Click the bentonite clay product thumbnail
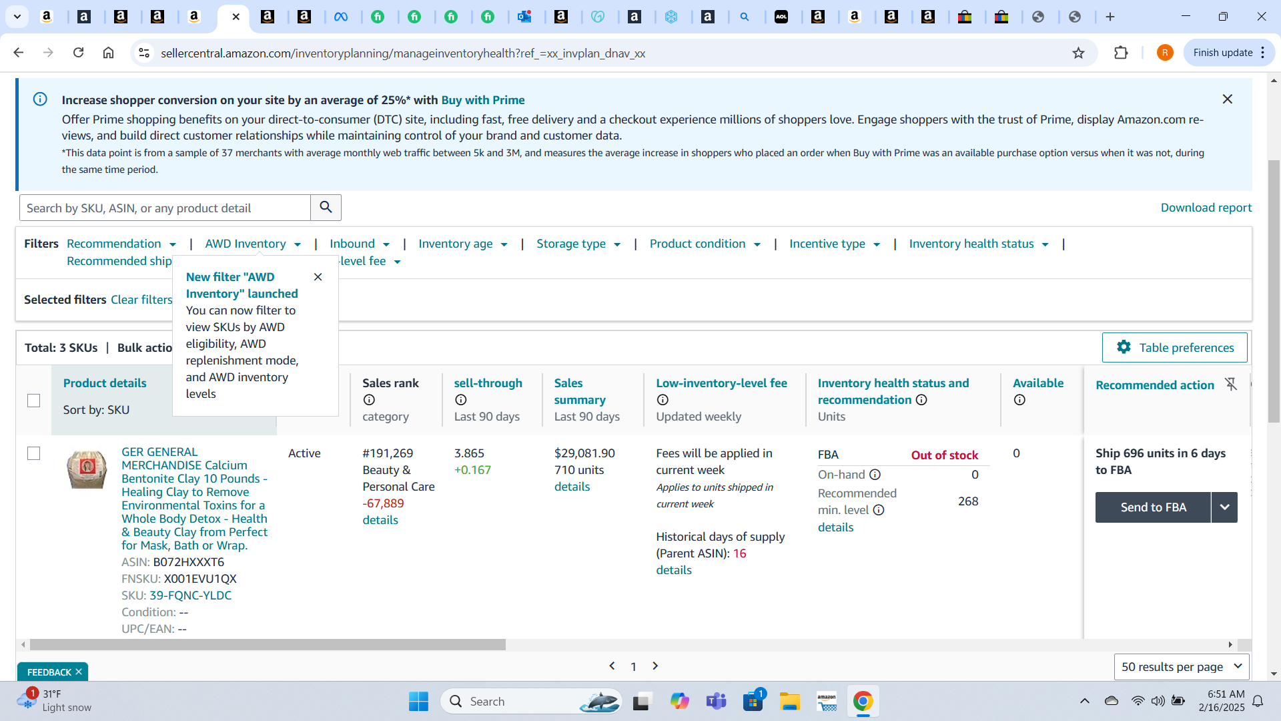 click(87, 469)
